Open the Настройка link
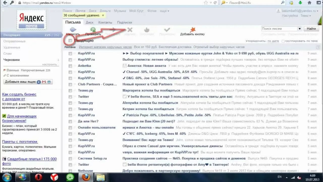323x182 pixels. [290, 15]
